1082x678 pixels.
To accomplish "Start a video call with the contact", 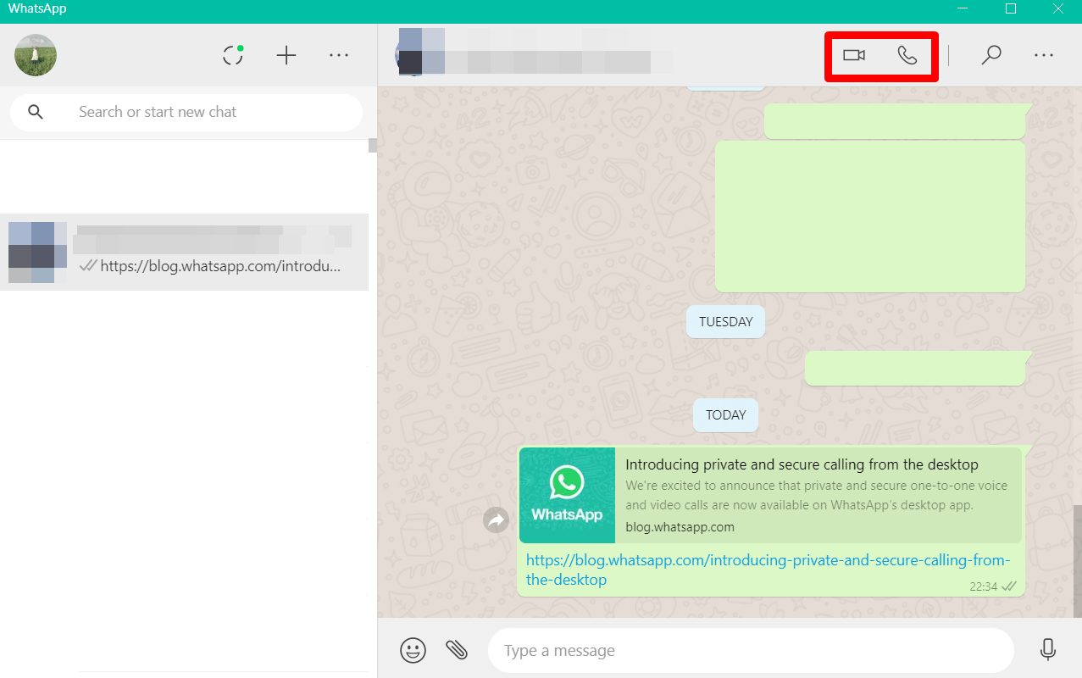I will tap(853, 55).
